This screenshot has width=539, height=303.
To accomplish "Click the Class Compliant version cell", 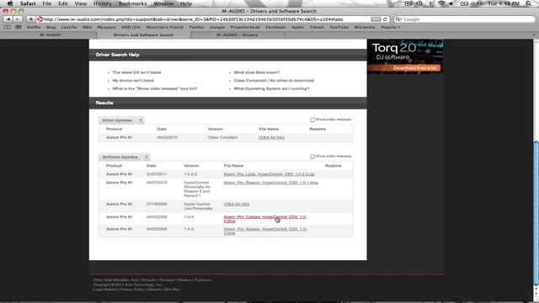I will tap(222, 137).
